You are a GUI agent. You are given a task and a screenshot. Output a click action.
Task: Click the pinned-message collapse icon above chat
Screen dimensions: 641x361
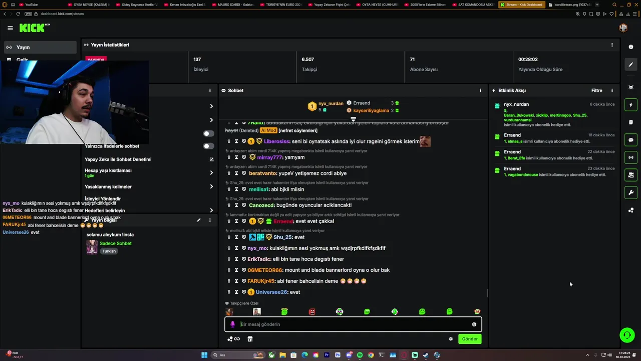coord(353,119)
